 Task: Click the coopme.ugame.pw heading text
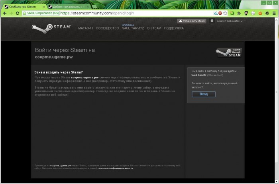[x=54, y=57]
